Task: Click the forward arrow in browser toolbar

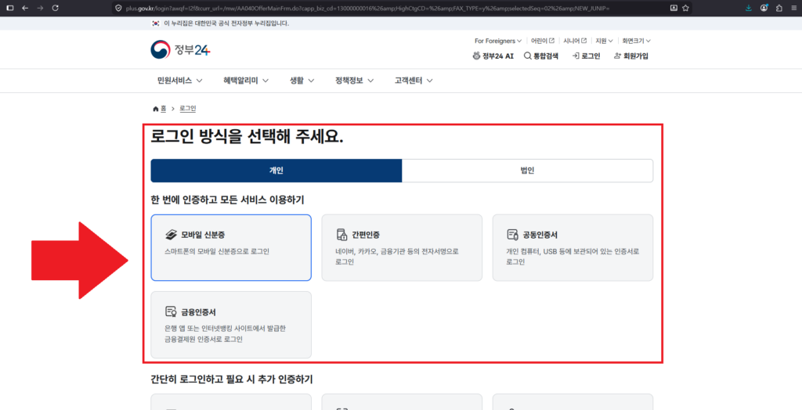Action: pos(41,8)
